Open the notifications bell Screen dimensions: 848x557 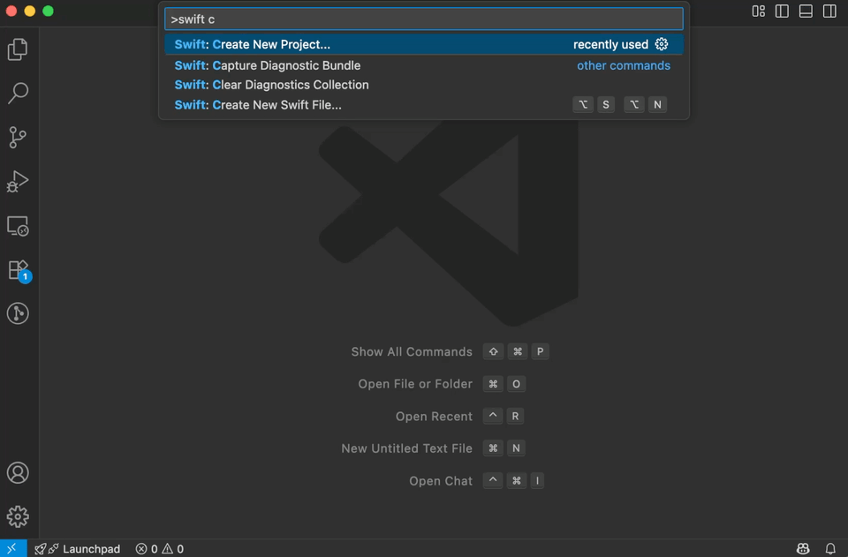(x=830, y=548)
